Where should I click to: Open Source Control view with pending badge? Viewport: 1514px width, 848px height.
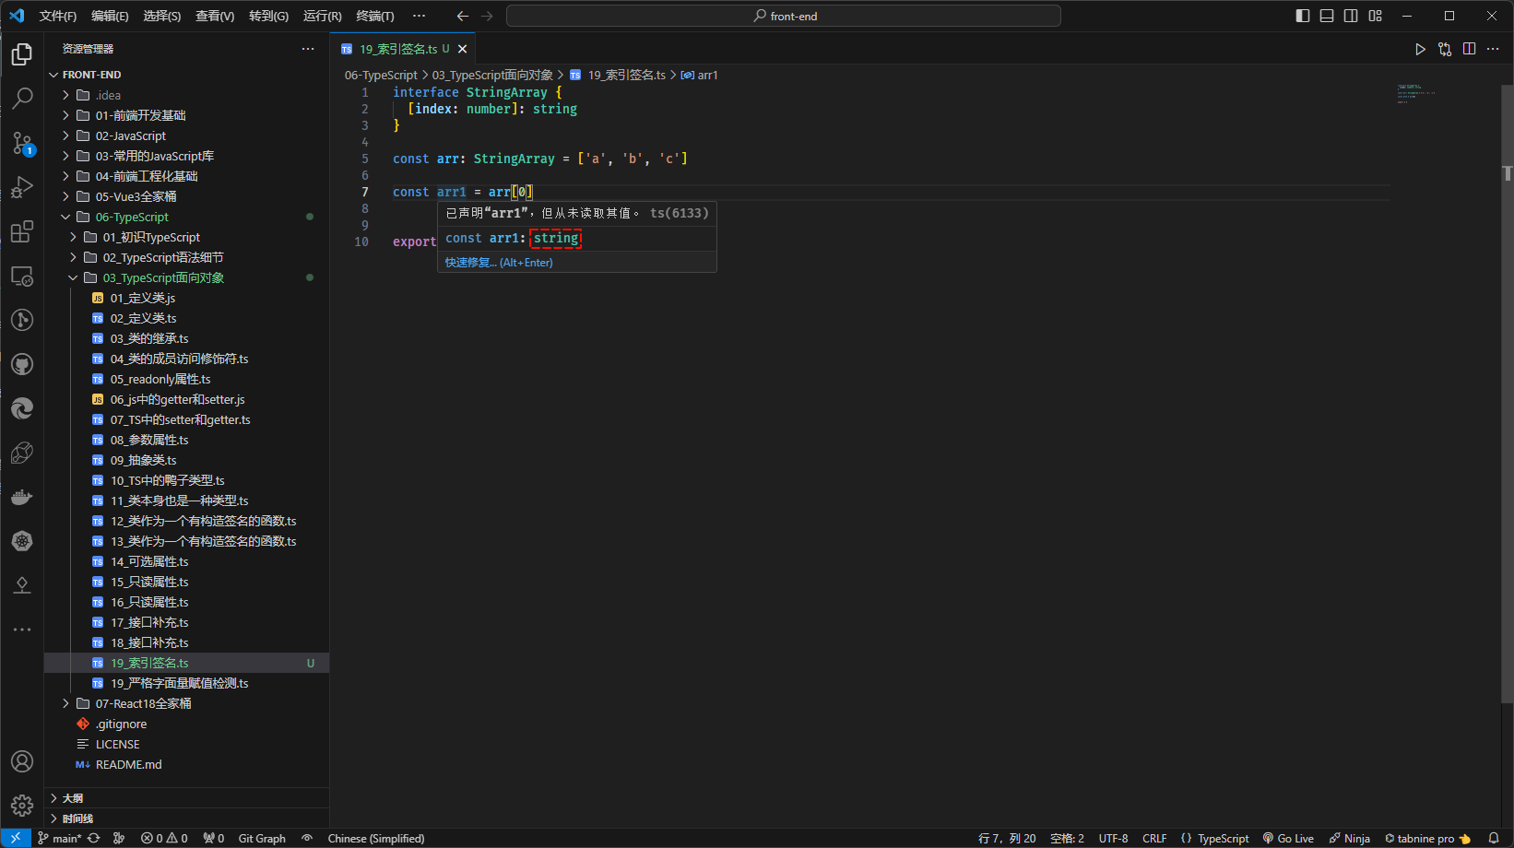pyautogui.click(x=22, y=143)
